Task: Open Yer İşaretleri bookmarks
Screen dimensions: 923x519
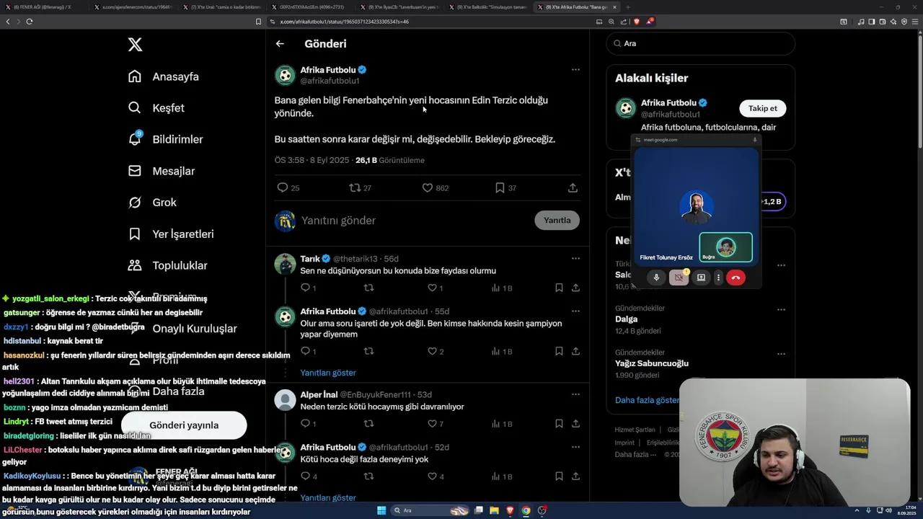Action: [171, 234]
